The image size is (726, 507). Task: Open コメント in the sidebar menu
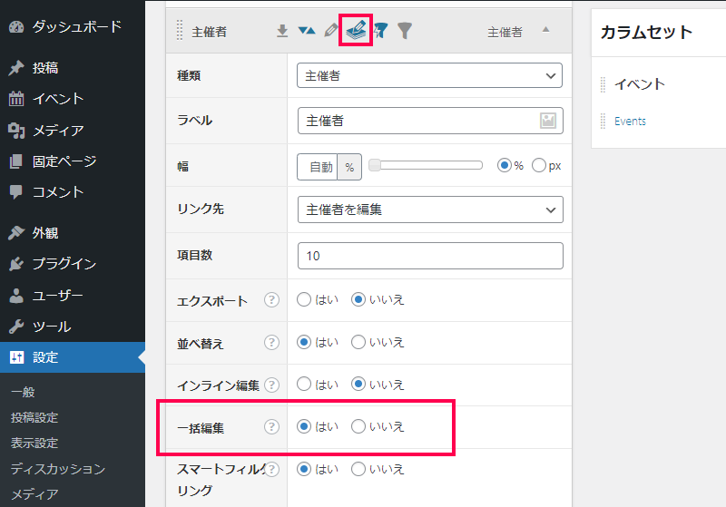73,192
